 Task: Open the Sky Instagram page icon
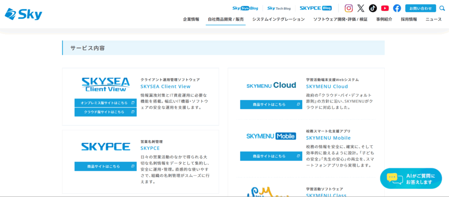pos(348,8)
